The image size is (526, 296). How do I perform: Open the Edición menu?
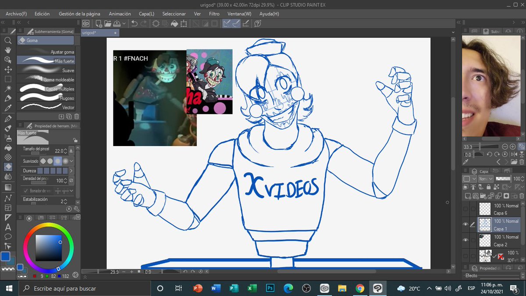[x=42, y=14]
